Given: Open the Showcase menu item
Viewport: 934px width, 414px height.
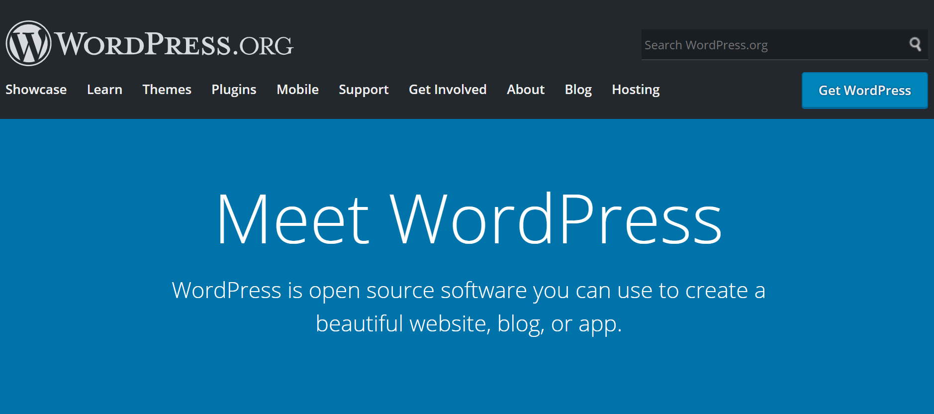Looking at the screenshot, I should 36,90.
